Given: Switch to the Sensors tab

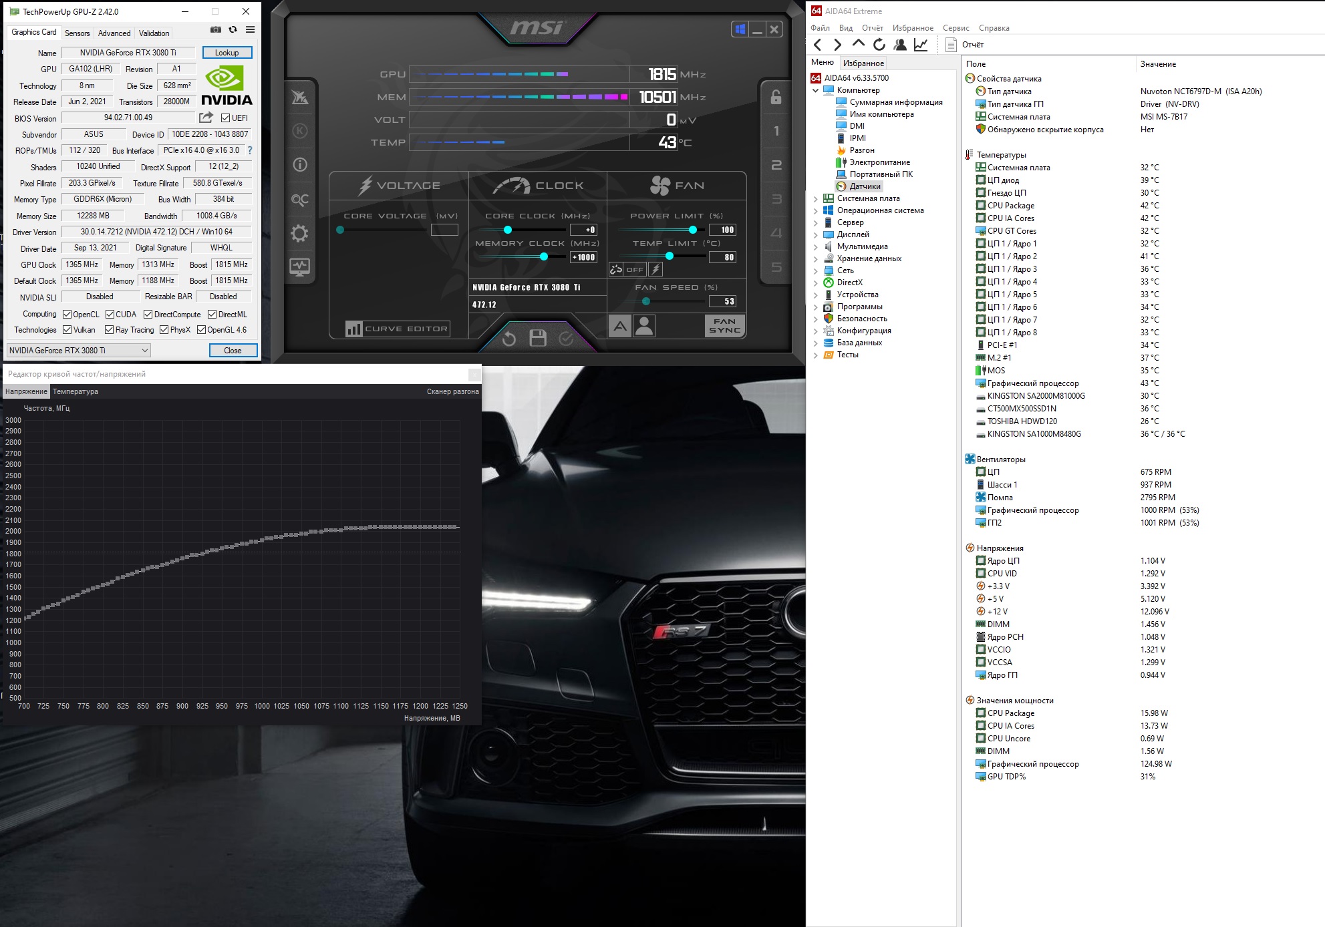Looking at the screenshot, I should click(77, 33).
